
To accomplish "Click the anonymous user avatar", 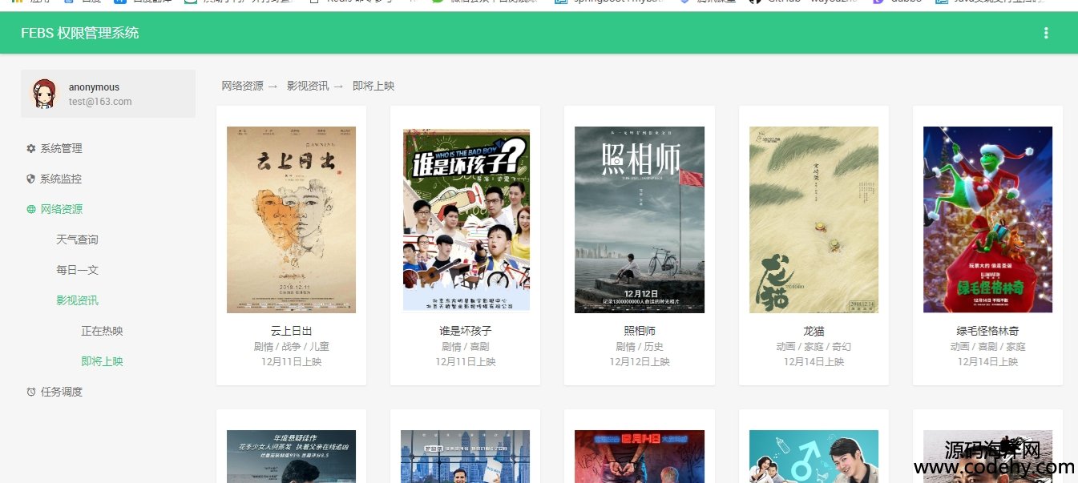I will coord(44,94).
